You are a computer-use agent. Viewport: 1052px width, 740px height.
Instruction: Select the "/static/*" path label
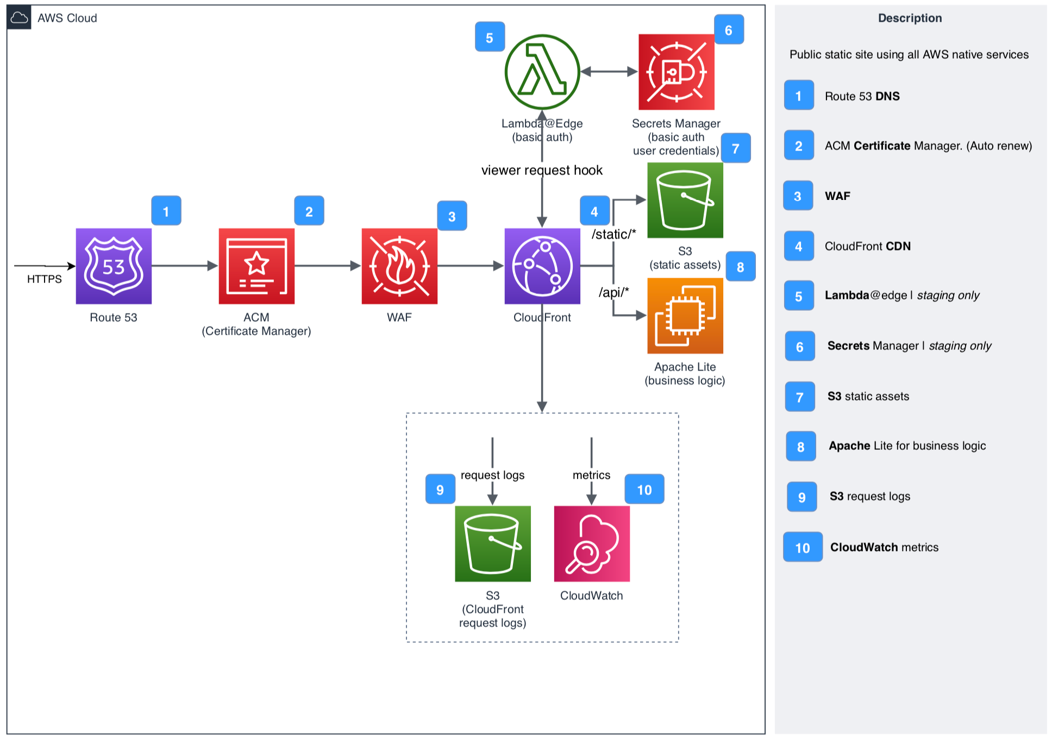(613, 234)
